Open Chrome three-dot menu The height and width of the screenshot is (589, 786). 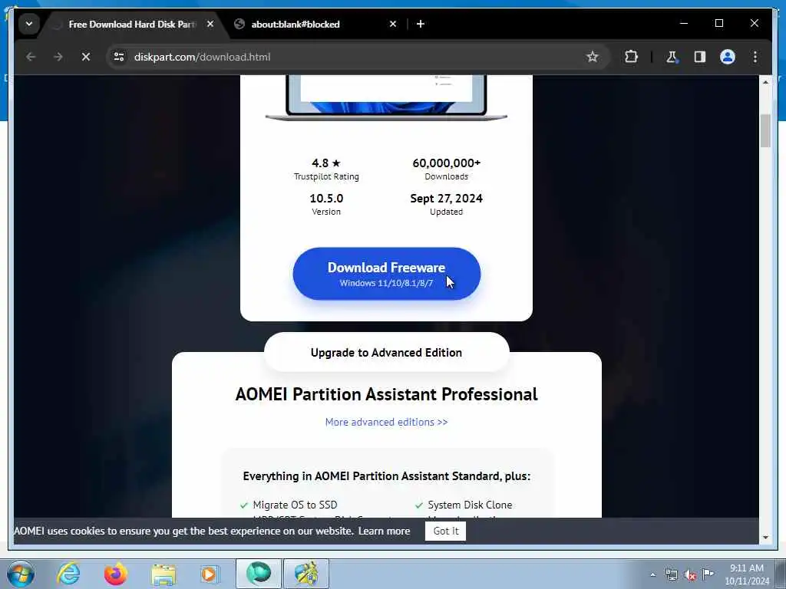click(x=755, y=57)
